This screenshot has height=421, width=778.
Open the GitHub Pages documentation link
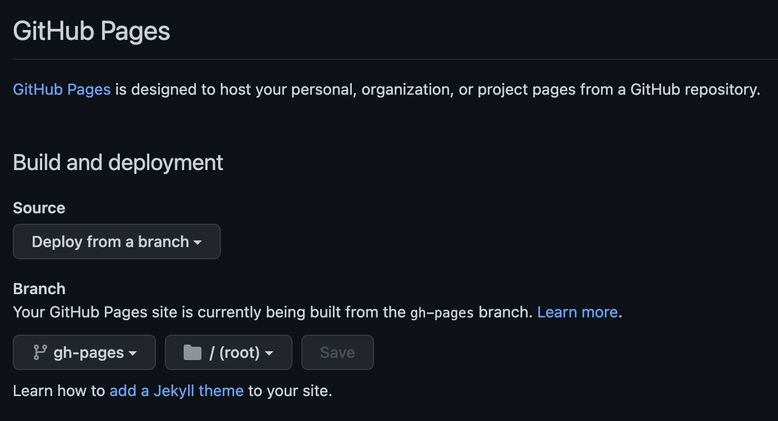[62, 89]
